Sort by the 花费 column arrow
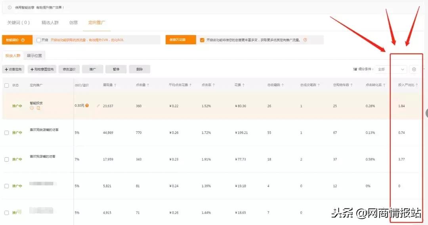The width and height of the screenshot is (428, 225). (243, 85)
